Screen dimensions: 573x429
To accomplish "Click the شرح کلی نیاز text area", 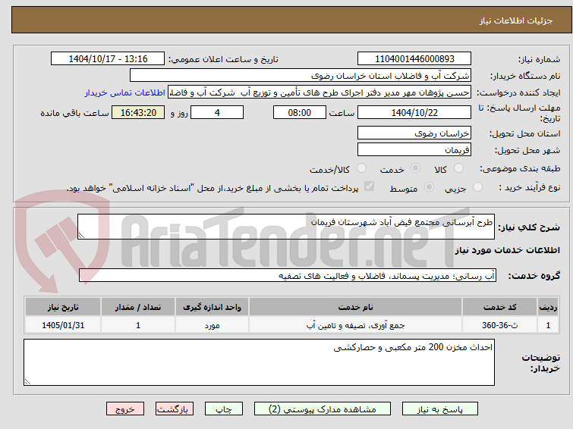I will [286, 227].
